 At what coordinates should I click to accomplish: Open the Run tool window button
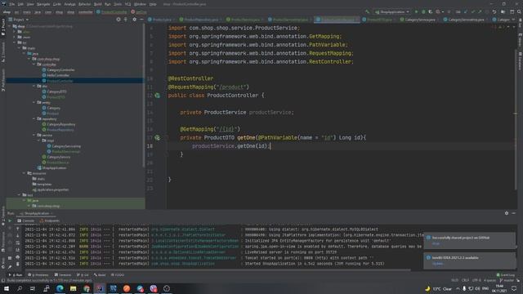[16, 275]
